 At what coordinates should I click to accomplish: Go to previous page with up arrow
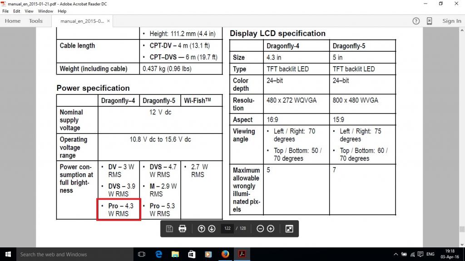[201, 228]
